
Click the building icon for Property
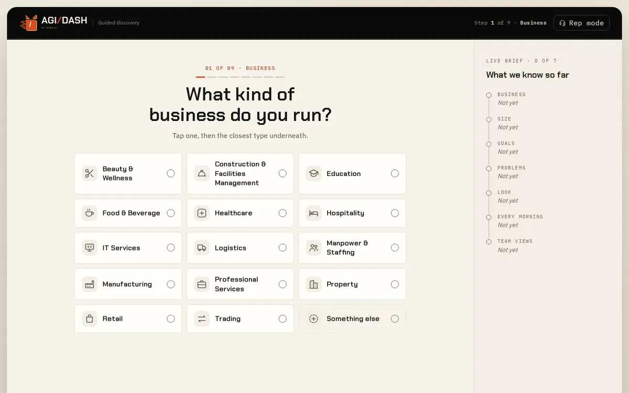(x=313, y=285)
